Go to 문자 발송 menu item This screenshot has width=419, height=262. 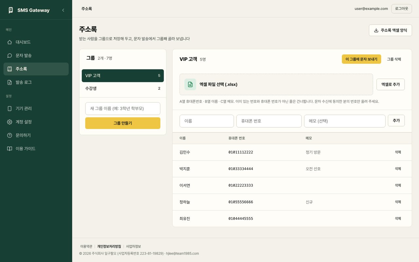(x=36, y=56)
